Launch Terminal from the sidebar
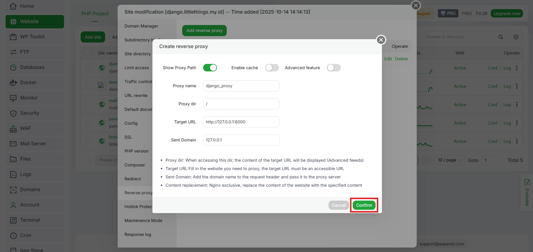 pyautogui.click(x=35, y=220)
